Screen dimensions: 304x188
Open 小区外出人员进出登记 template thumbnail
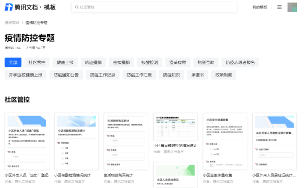(x=27, y=141)
